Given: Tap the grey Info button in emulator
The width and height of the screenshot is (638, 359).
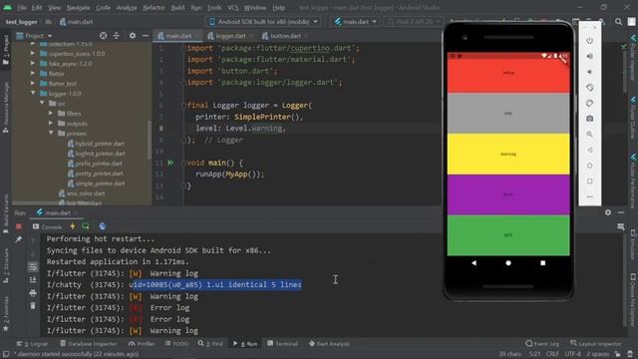Looking at the screenshot, I should tap(508, 113).
